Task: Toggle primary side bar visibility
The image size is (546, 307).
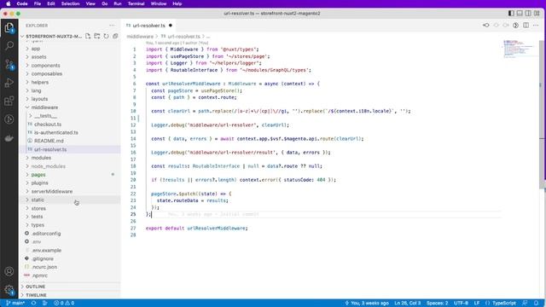Action: pyautogui.click(x=511, y=14)
